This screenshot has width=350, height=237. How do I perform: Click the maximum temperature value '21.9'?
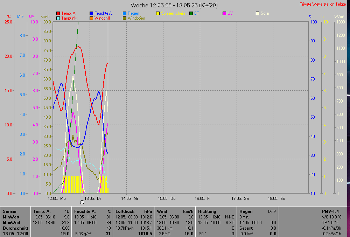[65, 223]
